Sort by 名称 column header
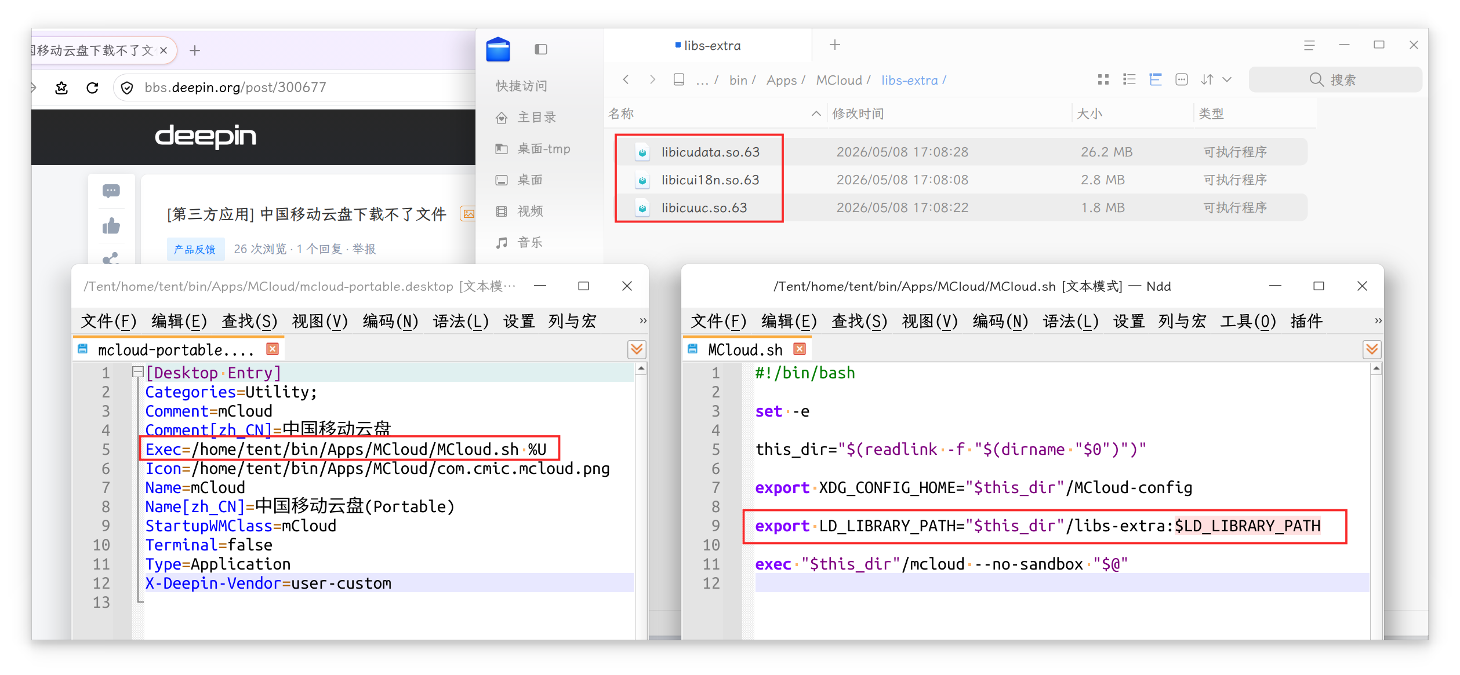 tap(714, 114)
